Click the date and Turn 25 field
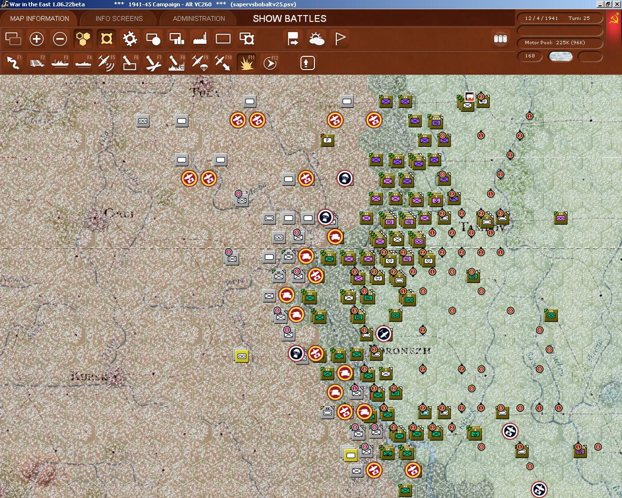 560,18
